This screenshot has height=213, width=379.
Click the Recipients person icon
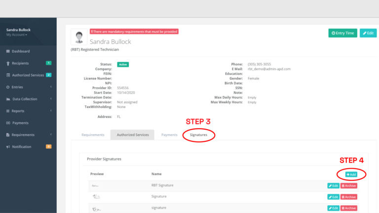[8, 63]
